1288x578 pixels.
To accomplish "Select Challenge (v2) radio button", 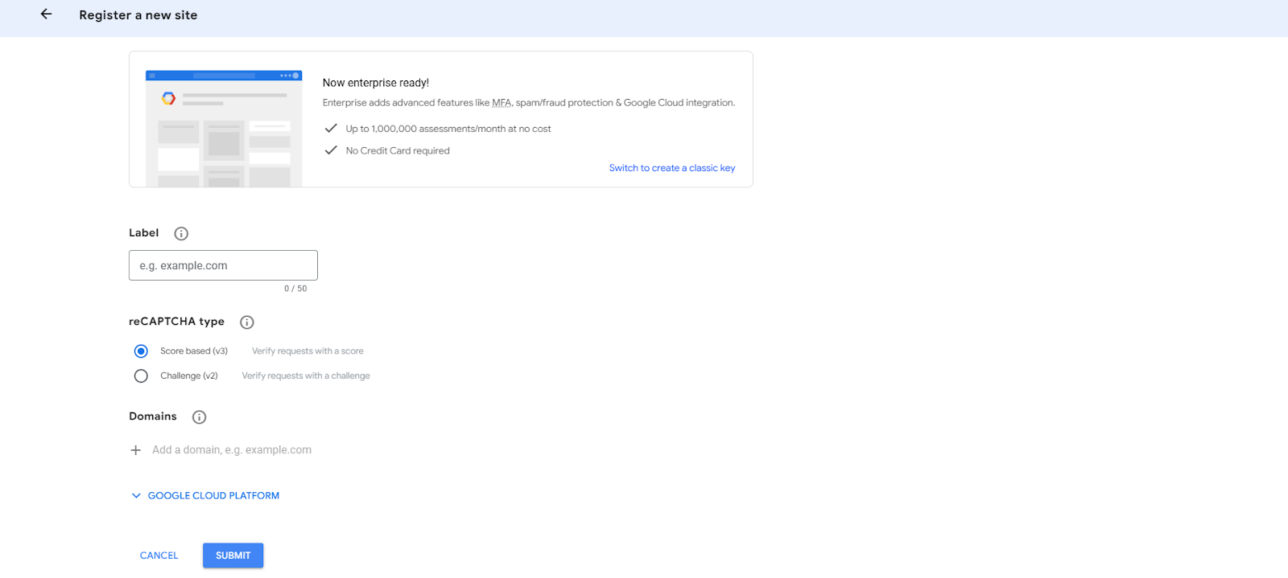I will point(141,376).
